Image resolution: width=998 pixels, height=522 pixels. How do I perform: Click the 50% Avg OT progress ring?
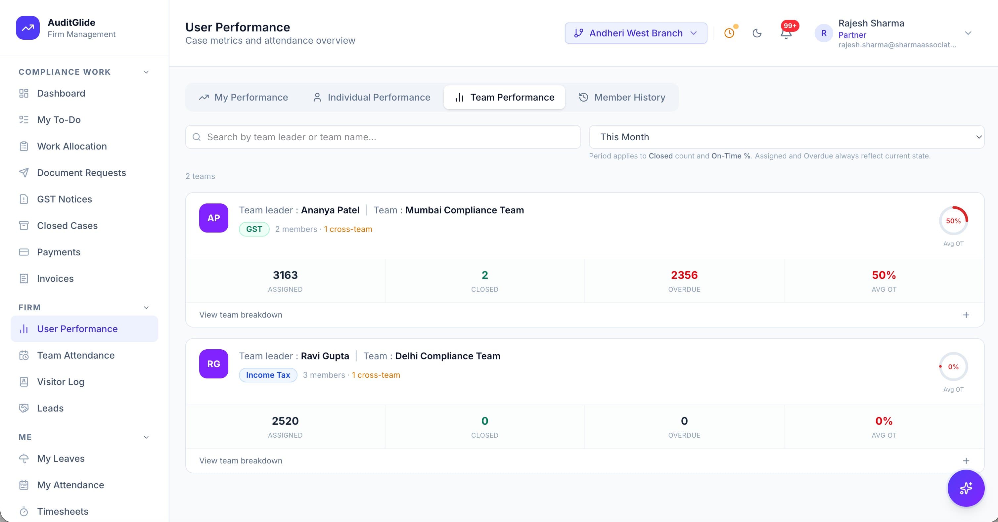(953, 221)
